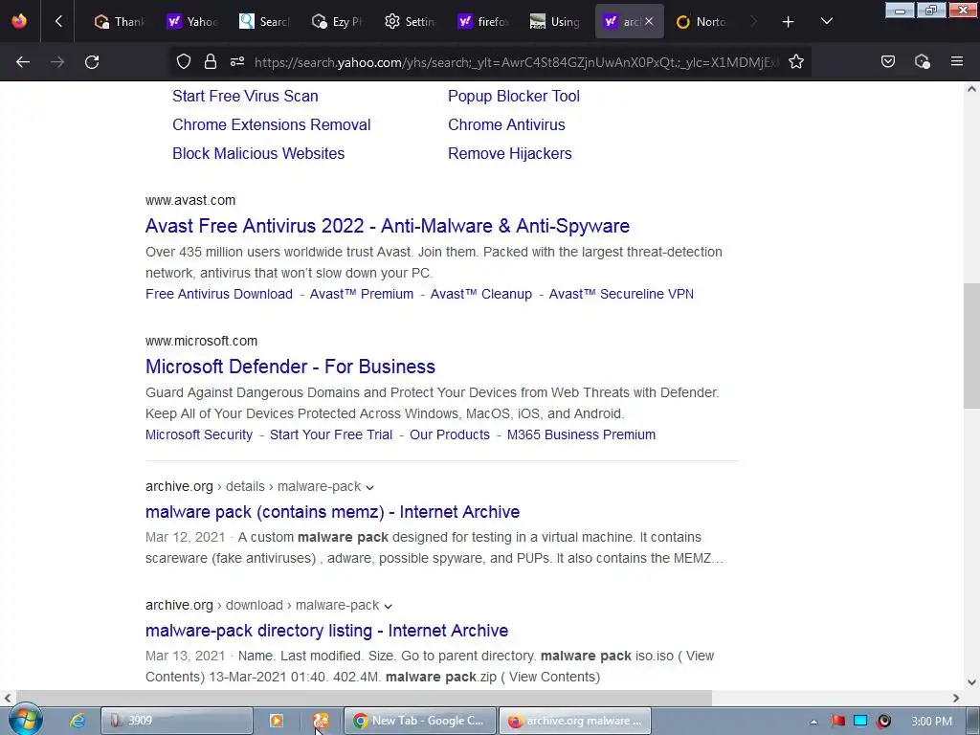Launch Internet Explorer from taskbar

coord(77,720)
